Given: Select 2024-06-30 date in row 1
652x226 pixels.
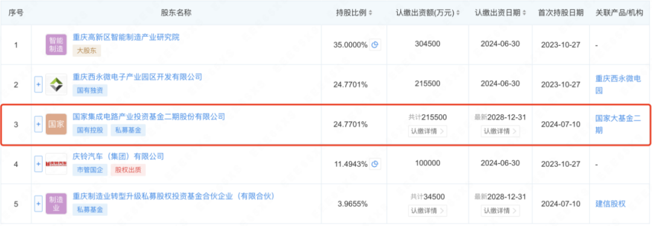Looking at the screenshot, I should point(500,45).
